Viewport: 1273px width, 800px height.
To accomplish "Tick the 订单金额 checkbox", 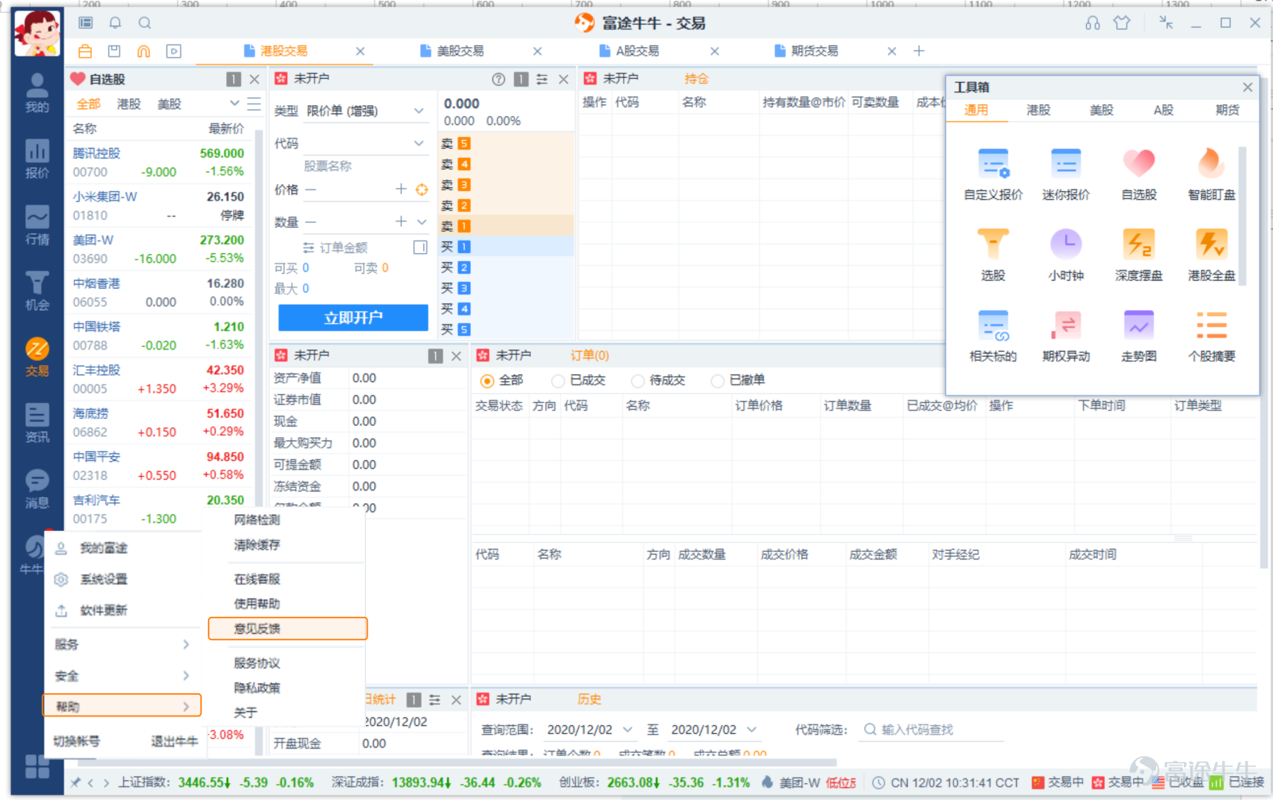I will tap(420, 248).
